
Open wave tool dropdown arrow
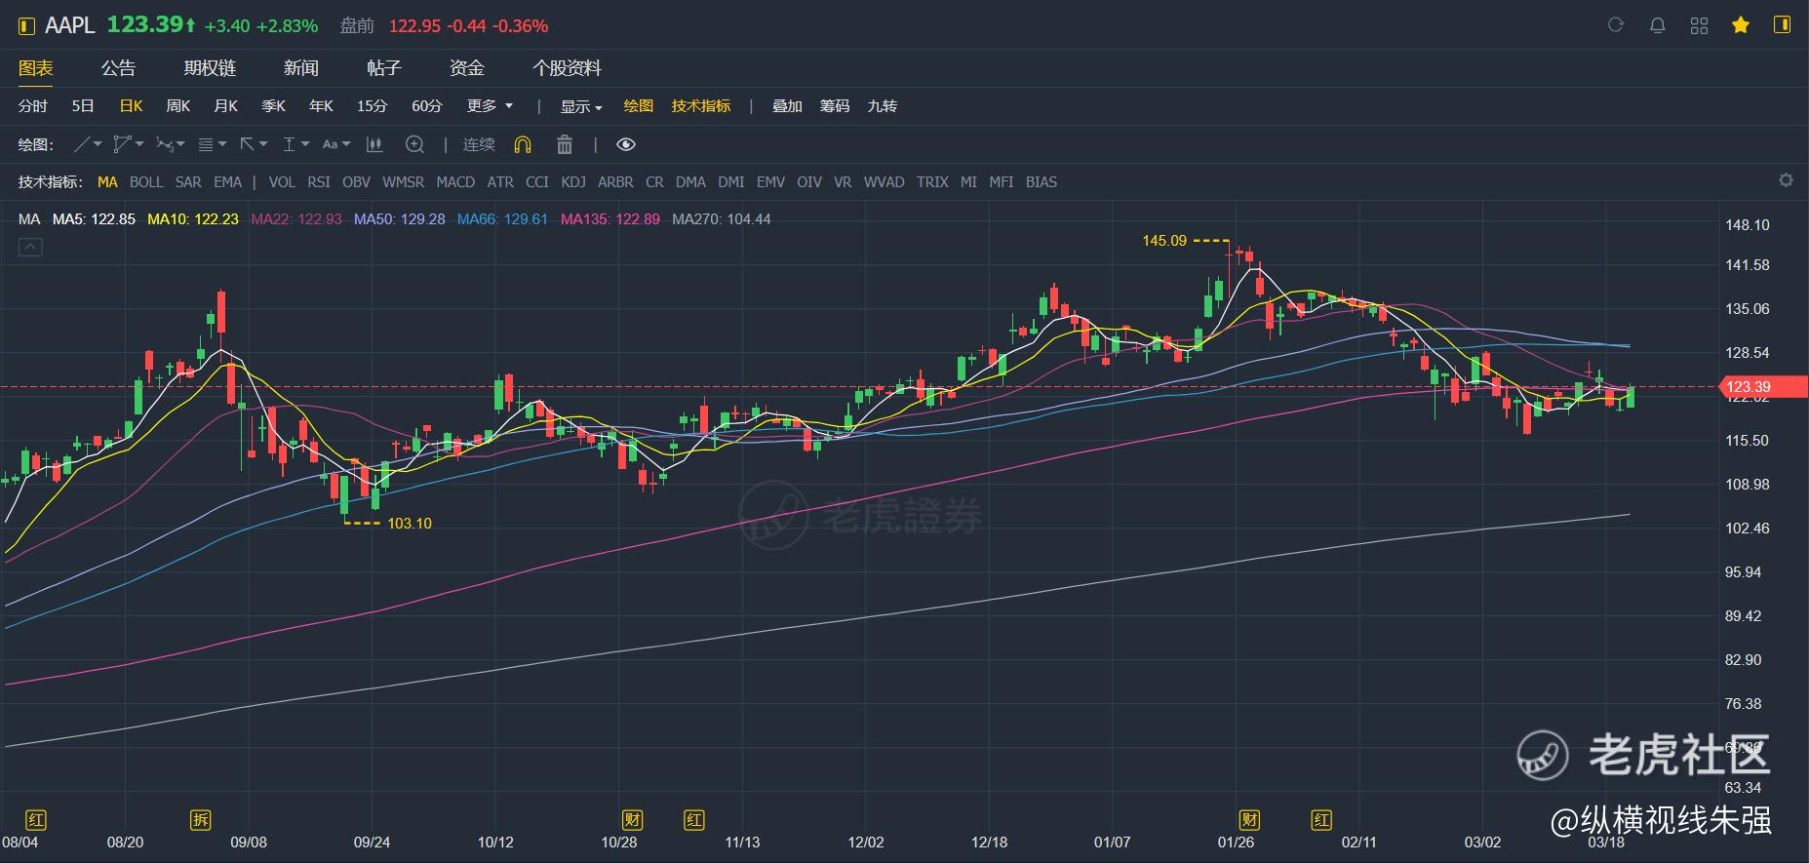click(x=180, y=144)
